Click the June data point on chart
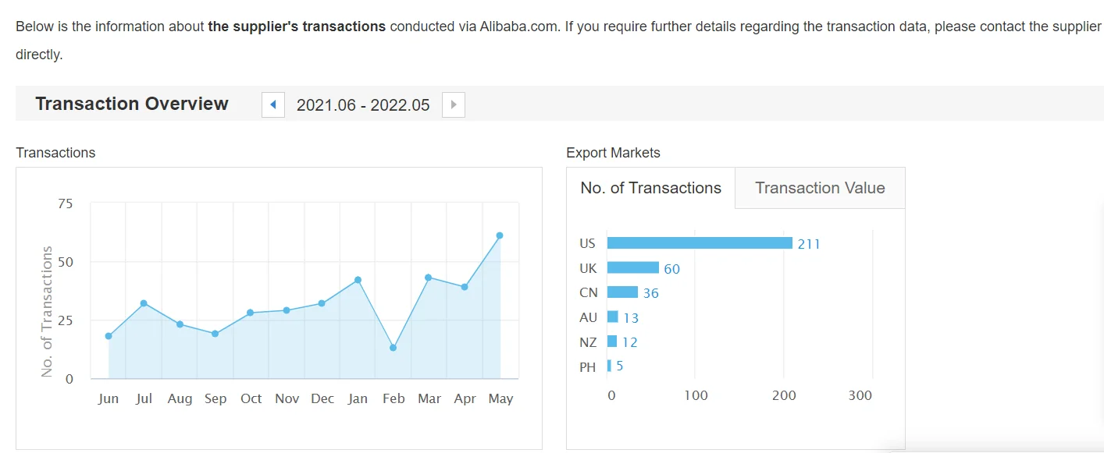Image resolution: width=1104 pixels, height=453 pixels. point(109,336)
